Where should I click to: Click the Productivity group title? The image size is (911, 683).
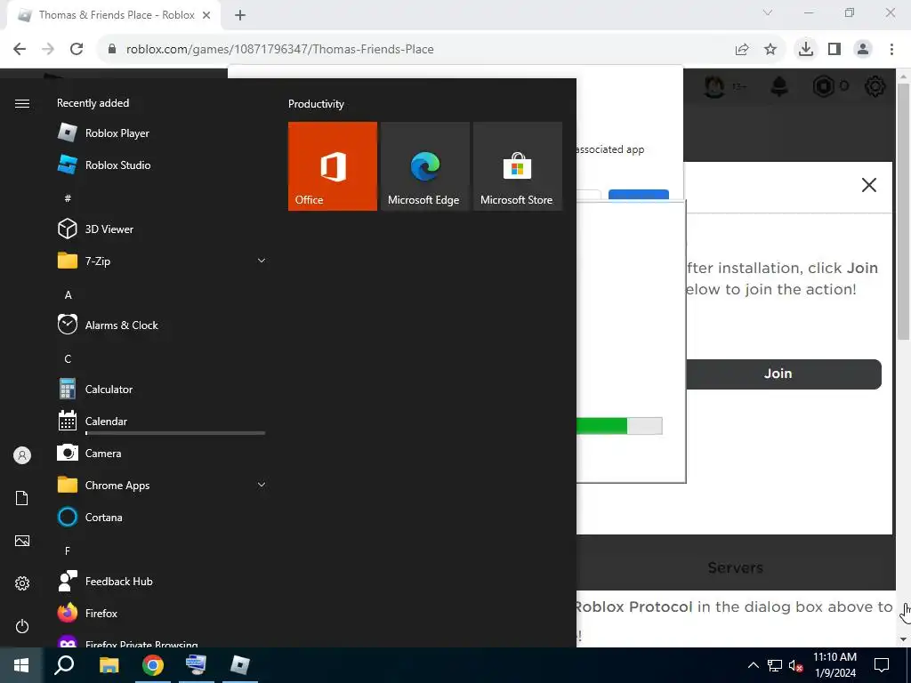(x=316, y=104)
